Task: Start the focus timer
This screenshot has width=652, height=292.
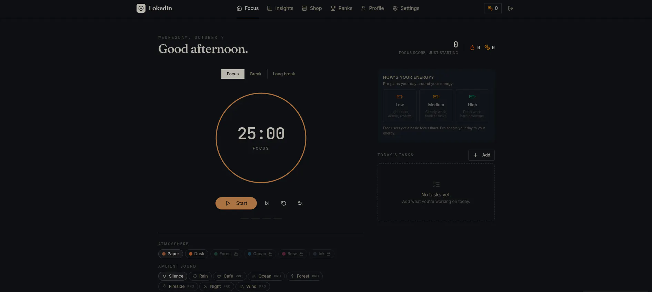Action: click(x=236, y=203)
